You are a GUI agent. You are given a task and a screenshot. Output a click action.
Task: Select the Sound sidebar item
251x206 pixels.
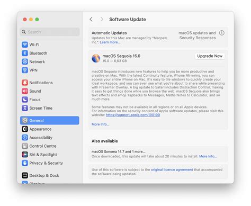pyautogui.click(x=50, y=91)
